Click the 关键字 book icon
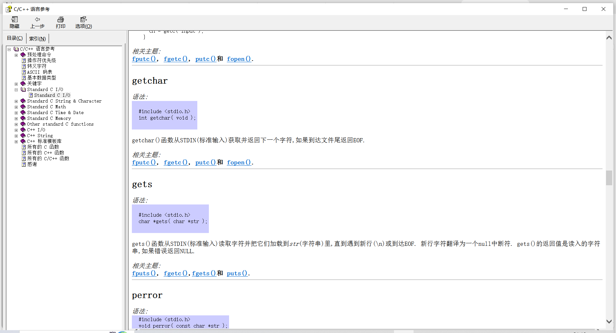This screenshot has width=616, height=333. click(23, 84)
